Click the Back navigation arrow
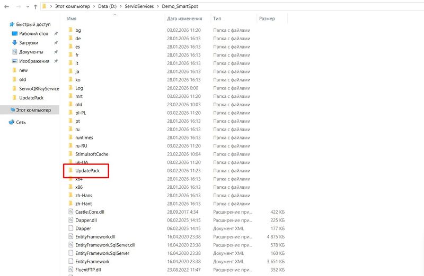424x276 pixels. [5, 7]
